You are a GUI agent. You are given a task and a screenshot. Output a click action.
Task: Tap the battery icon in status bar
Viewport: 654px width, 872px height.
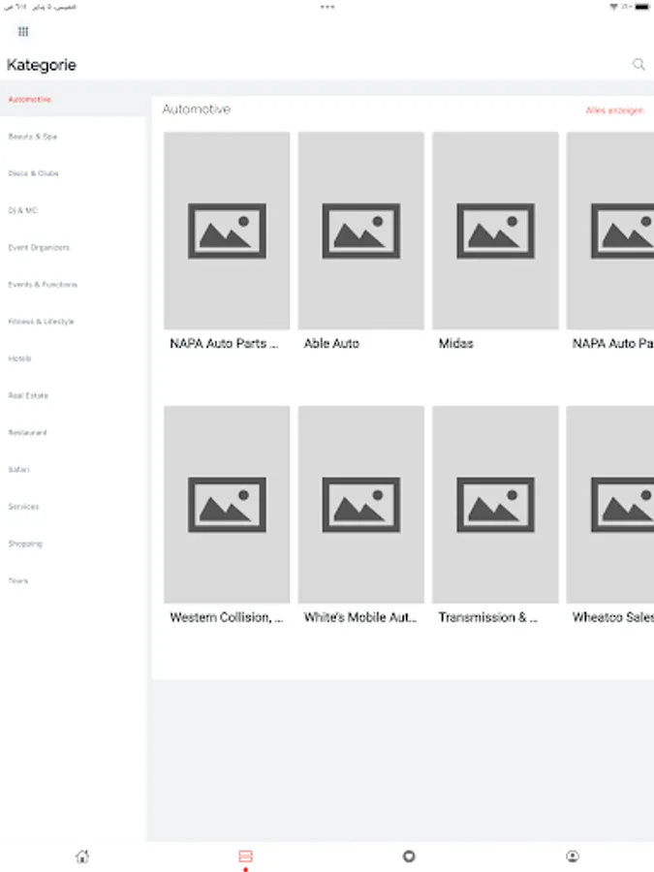(x=641, y=7)
